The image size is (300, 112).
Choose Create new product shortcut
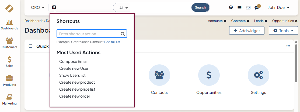[x=77, y=82]
